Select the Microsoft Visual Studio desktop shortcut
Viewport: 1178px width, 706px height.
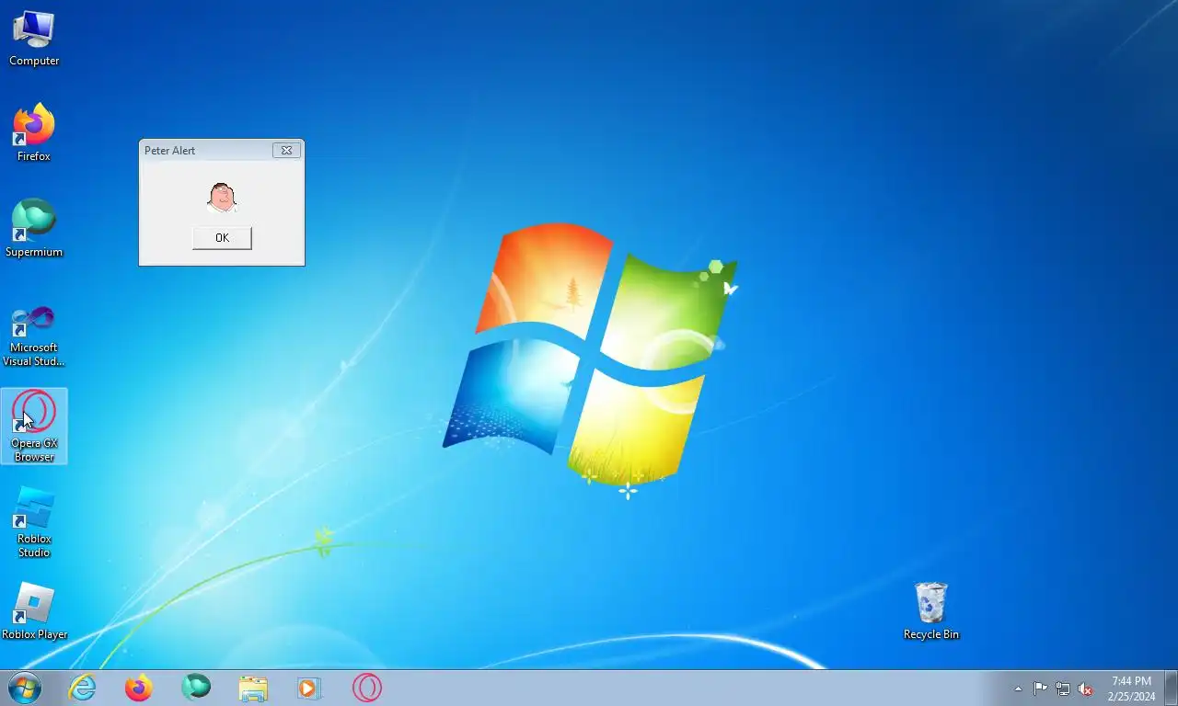click(34, 336)
